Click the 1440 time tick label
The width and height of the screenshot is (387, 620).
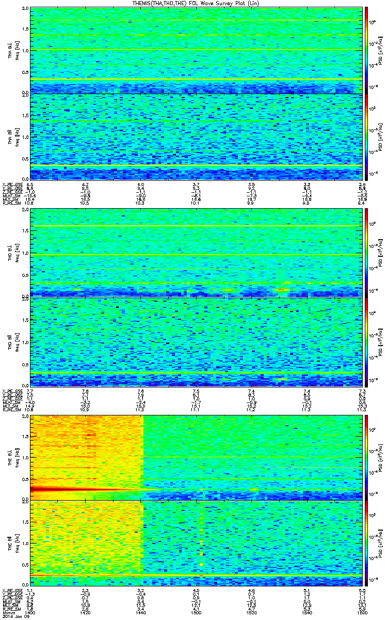tap(140, 612)
